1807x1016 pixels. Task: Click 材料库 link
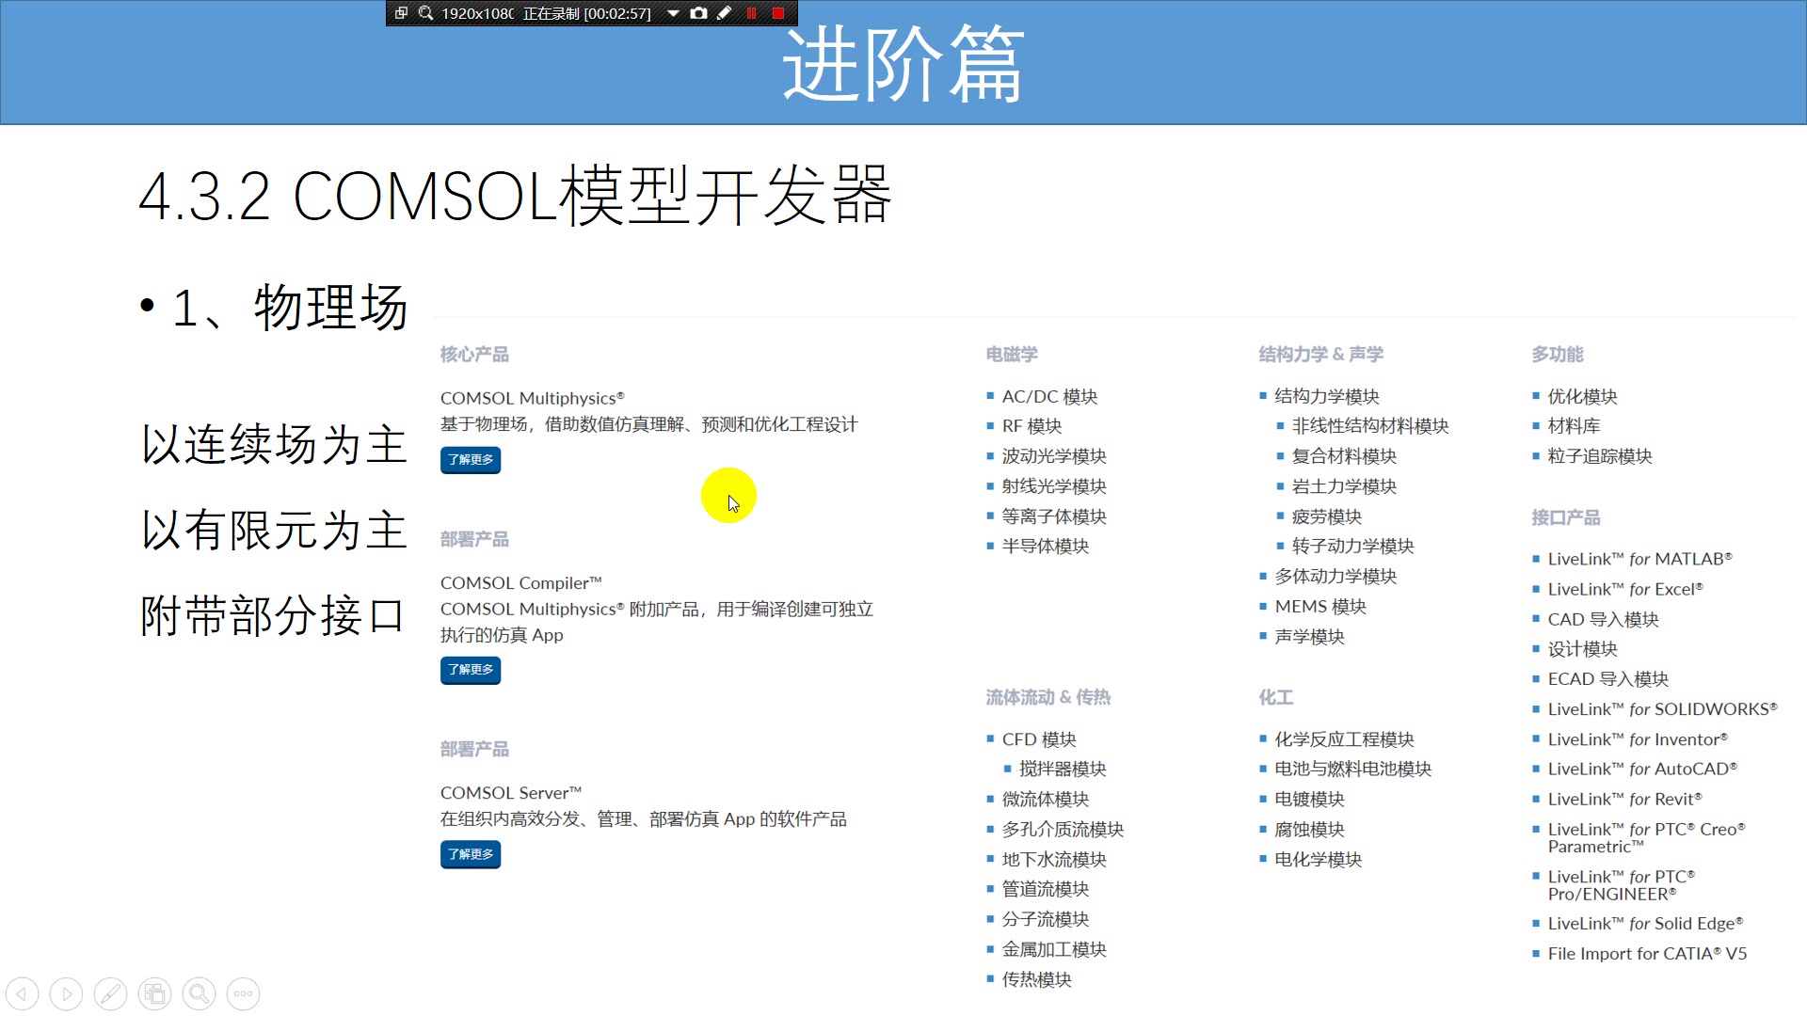pos(1574,426)
